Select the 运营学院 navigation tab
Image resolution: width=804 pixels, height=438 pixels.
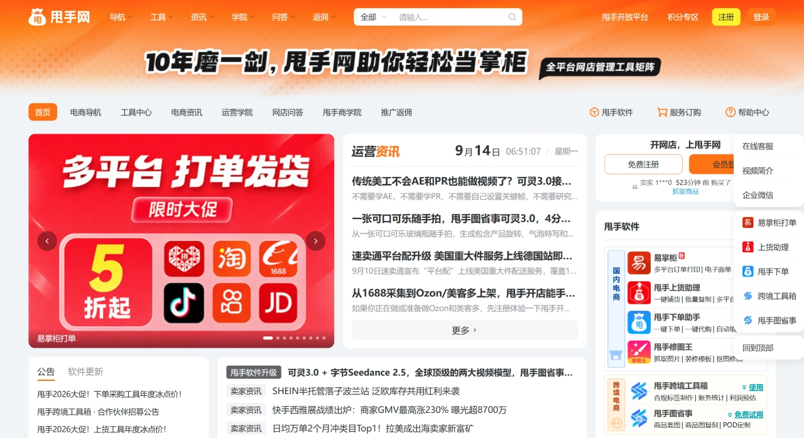point(237,112)
